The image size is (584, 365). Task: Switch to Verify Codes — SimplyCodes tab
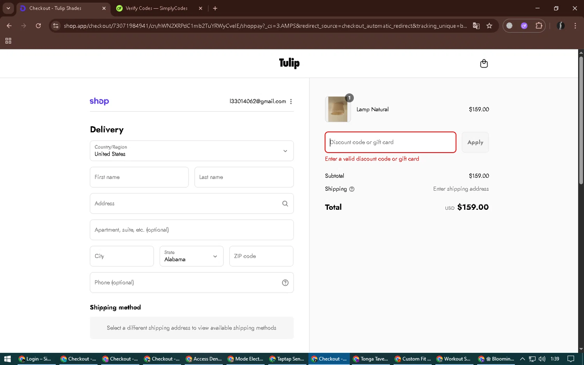pos(157,8)
